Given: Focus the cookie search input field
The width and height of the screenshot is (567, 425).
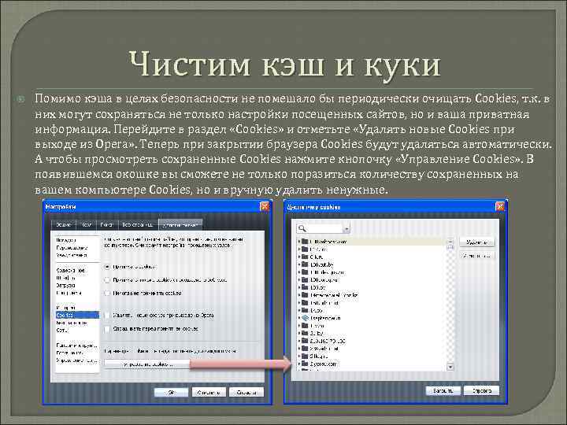Looking at the screenshot, I should 324,229.
